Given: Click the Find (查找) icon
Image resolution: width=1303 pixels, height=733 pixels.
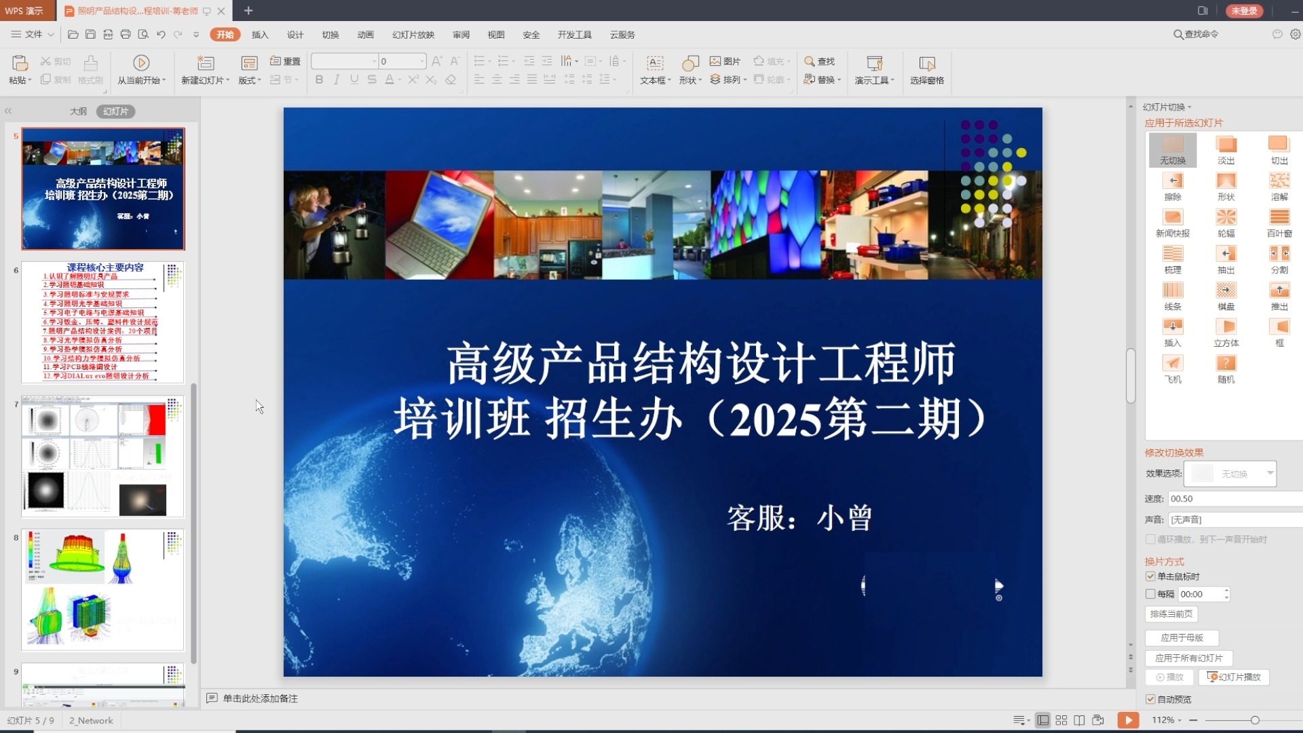Looking at the screenshot, I should pos(809,61).
